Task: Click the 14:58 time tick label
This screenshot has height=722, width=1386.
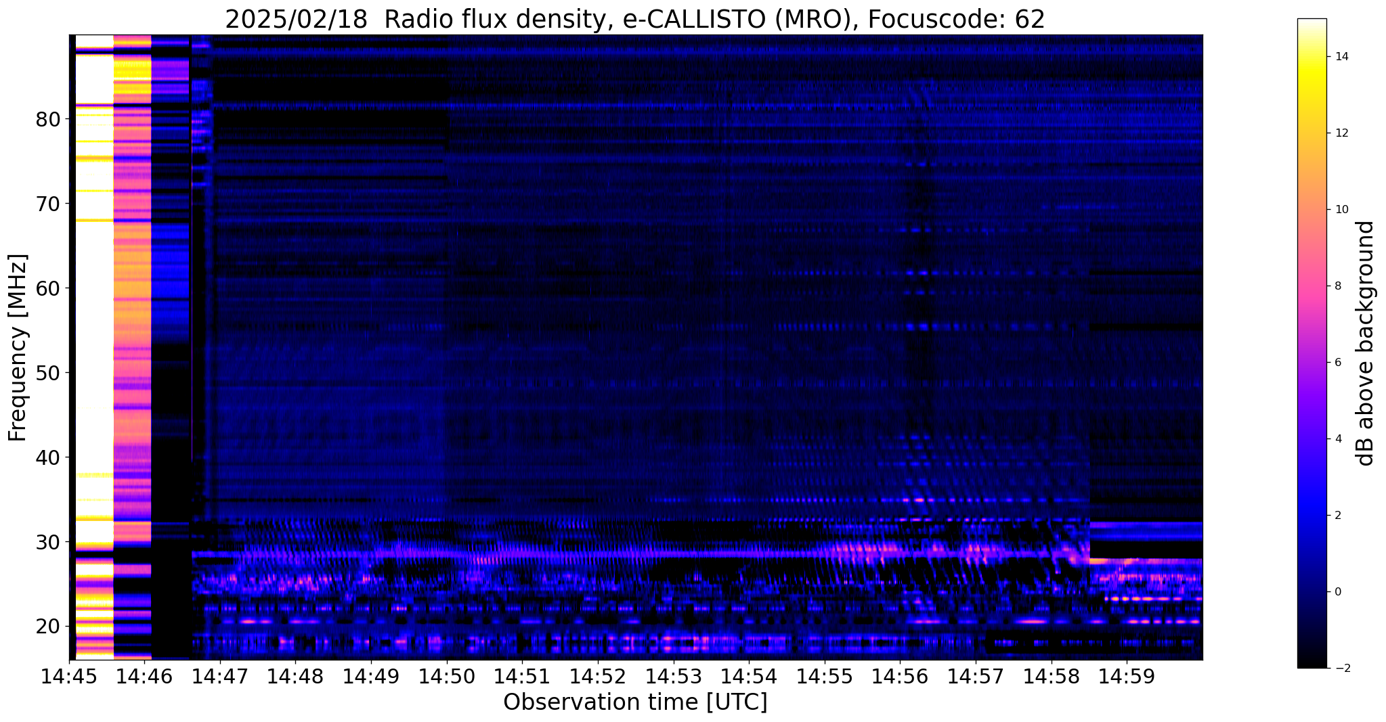Action: point(1052,676)
